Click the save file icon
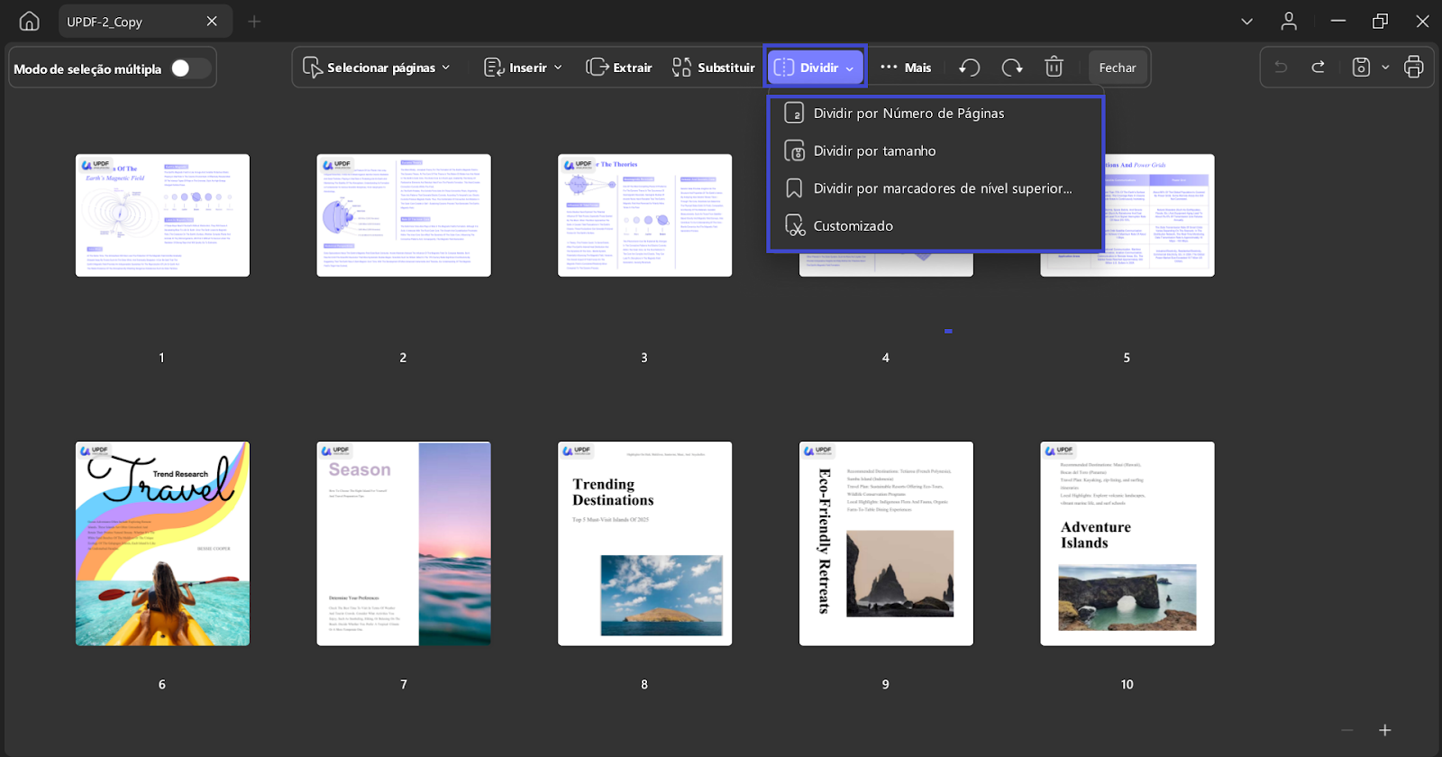 pos(1361,68)
